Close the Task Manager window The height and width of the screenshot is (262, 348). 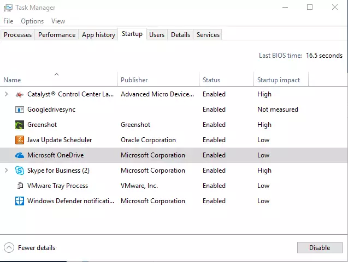click(335, 7)
